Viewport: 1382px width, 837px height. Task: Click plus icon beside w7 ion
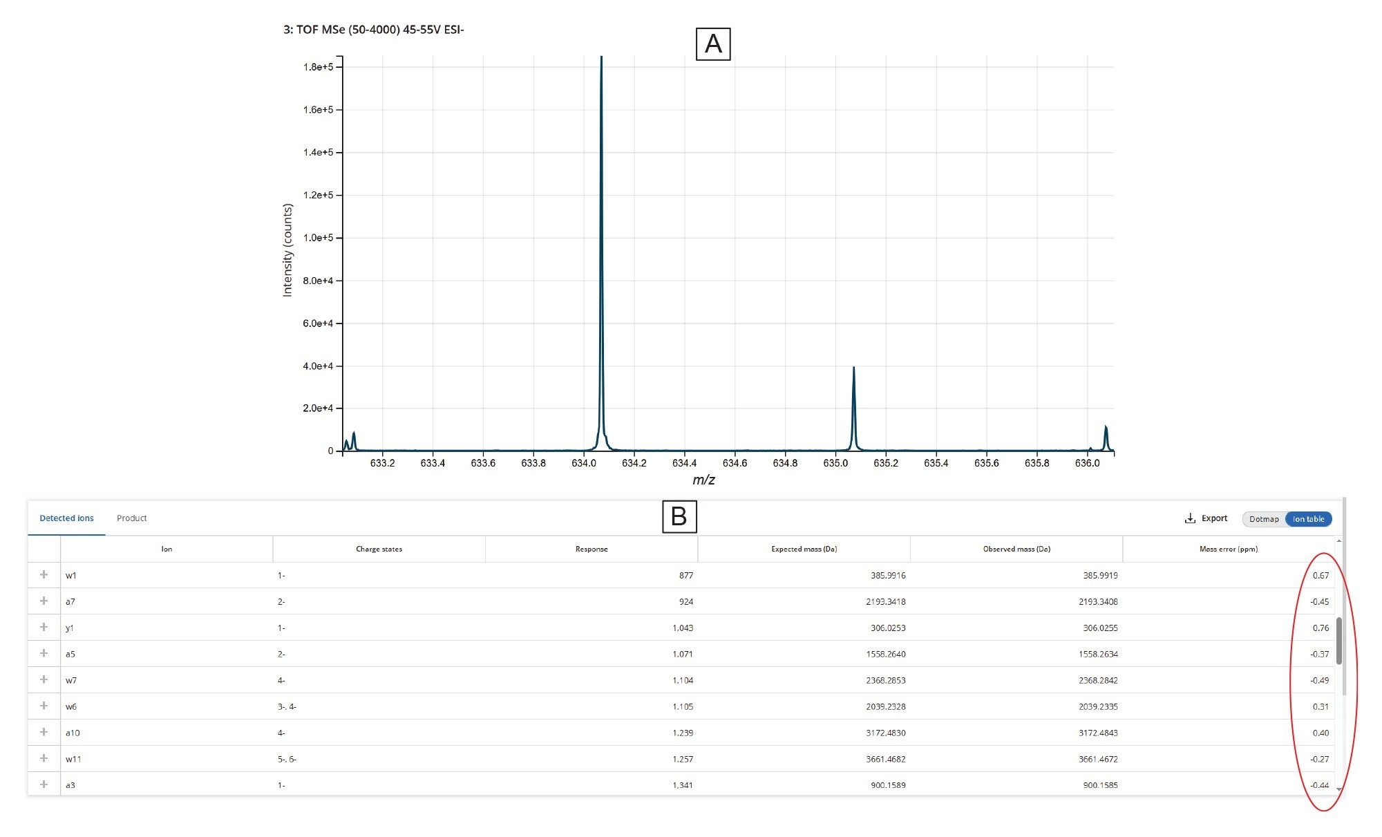point(44,679)
